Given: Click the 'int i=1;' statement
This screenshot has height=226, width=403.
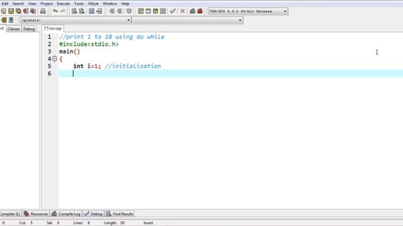Looking at the screenshot, I should click(87, 66).
